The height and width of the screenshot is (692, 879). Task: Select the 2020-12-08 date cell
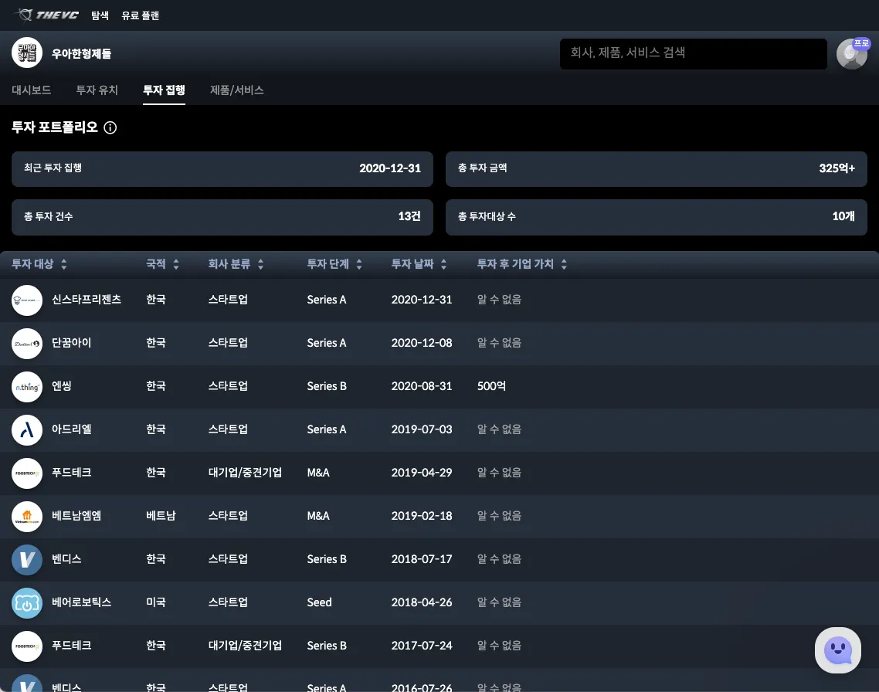pyautogui.click(x=422, y=342)
